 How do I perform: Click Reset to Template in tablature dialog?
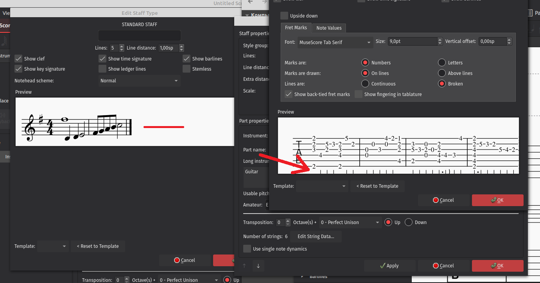(x=377, y=186)
